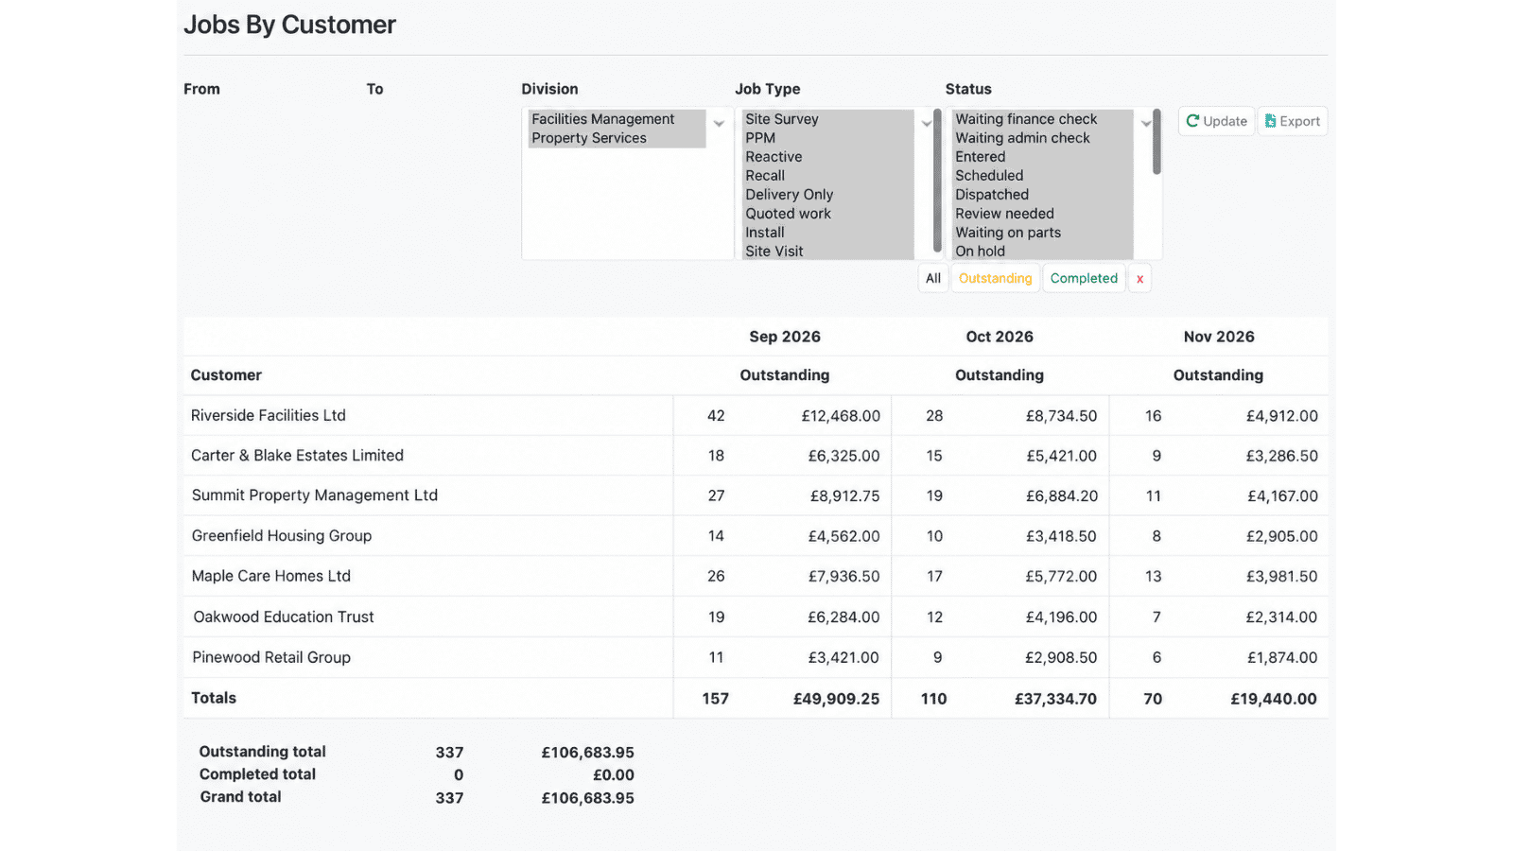Screen dimensions: 1513x851
Task: Click the Status list scrollbar
Action: (1156, 142)
